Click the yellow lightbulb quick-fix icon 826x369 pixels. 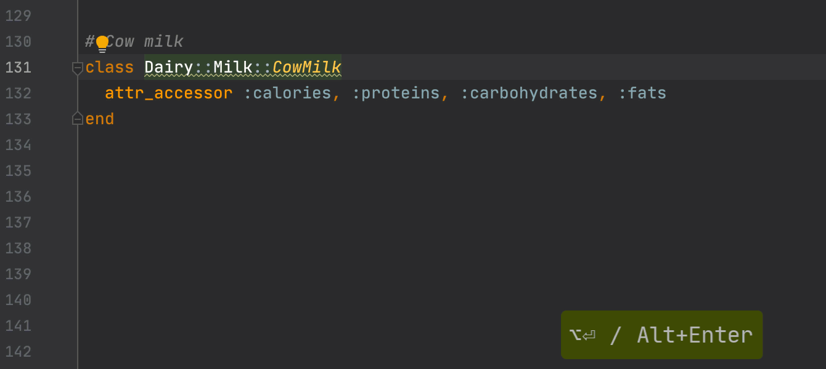click(x=102, y=44)
